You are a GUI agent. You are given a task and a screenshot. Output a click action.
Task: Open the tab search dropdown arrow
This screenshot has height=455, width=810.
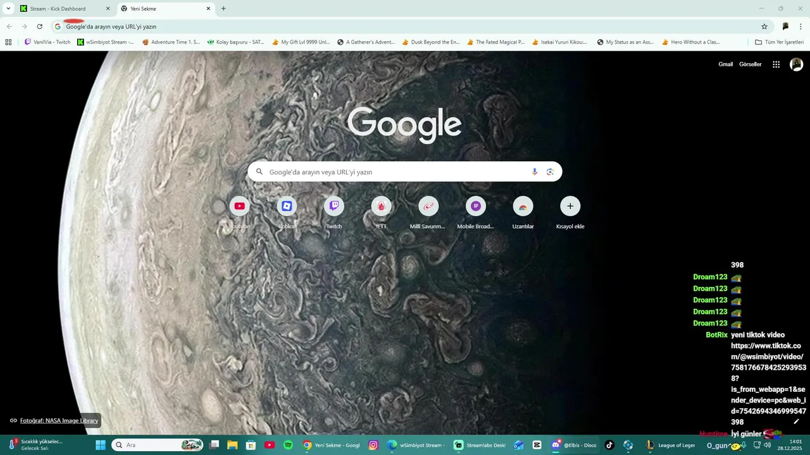coord(8,9)
